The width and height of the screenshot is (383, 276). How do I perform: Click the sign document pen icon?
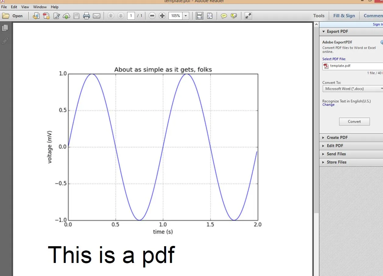[56, 16]
